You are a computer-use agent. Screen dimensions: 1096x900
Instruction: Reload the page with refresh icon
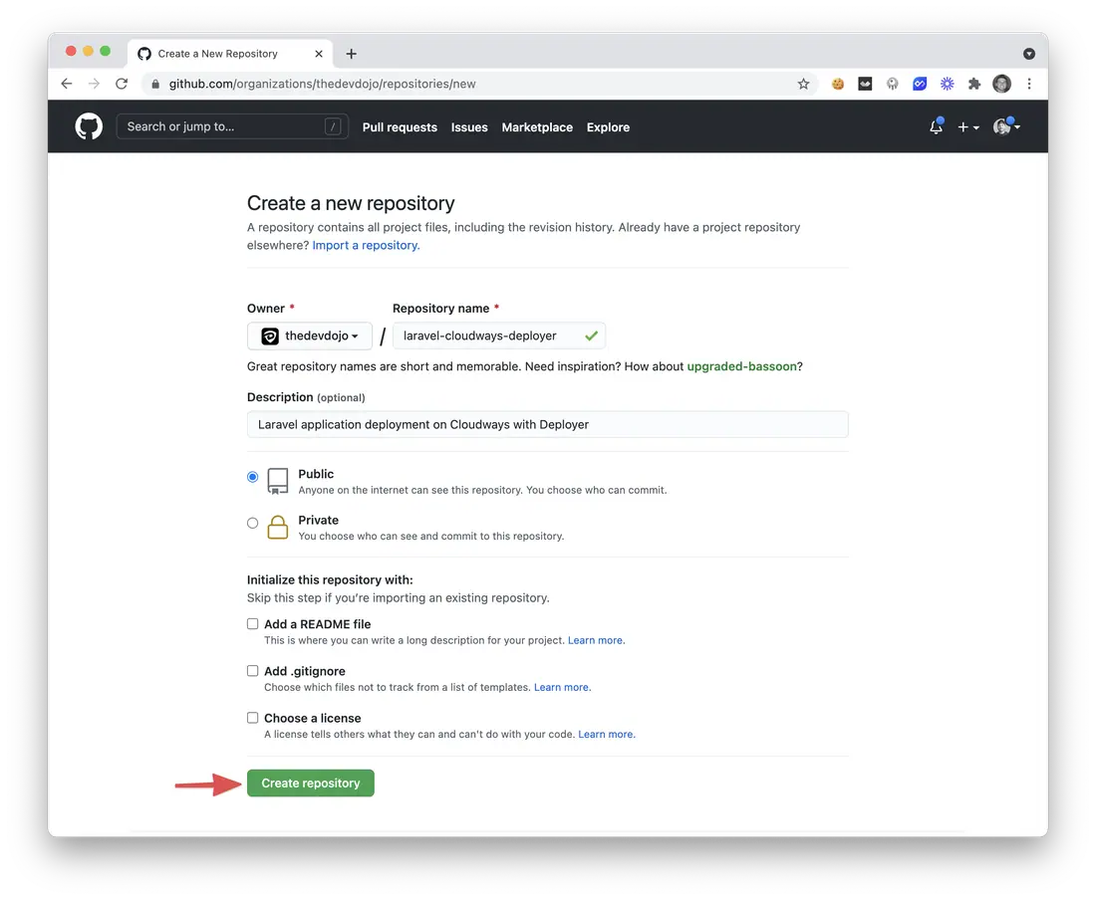[122, 84]
